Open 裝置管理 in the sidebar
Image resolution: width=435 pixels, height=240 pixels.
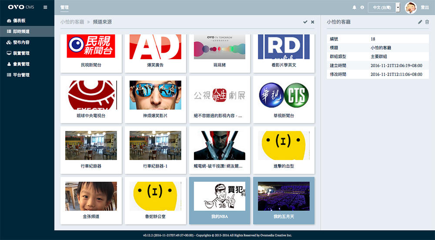[x=21, y=53]
